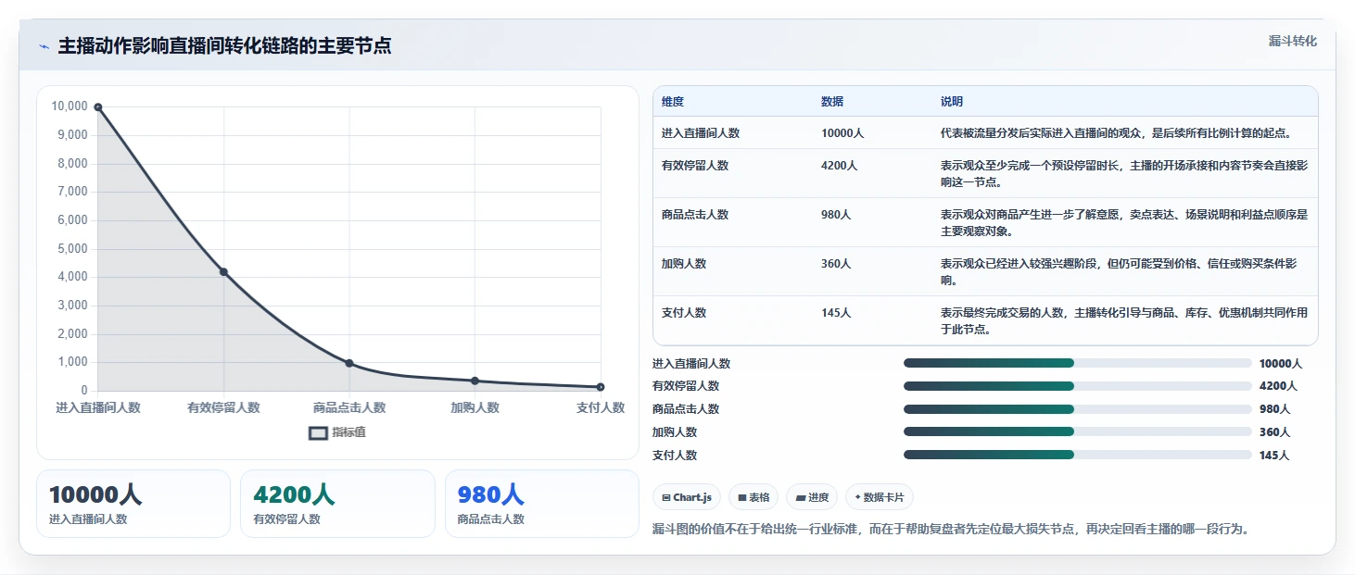The width and height of the screenshot is (1355, 575).
Task: Click the 进入直播间人数 label on the chart x-axis
Action: (98, 407)
